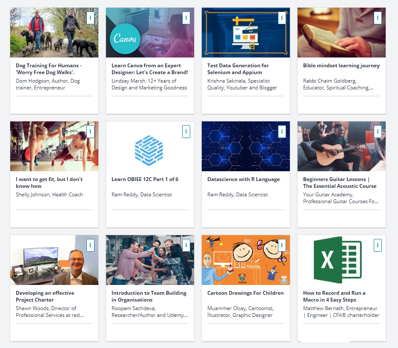The height and width of the screenshot is (348, 398).
Task: Click instructor text 'Your Guitar Academy'
Action: tap(341, 198)
